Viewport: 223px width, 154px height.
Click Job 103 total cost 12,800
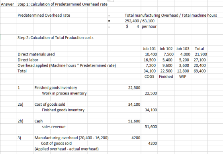click(x=183, y=71)
